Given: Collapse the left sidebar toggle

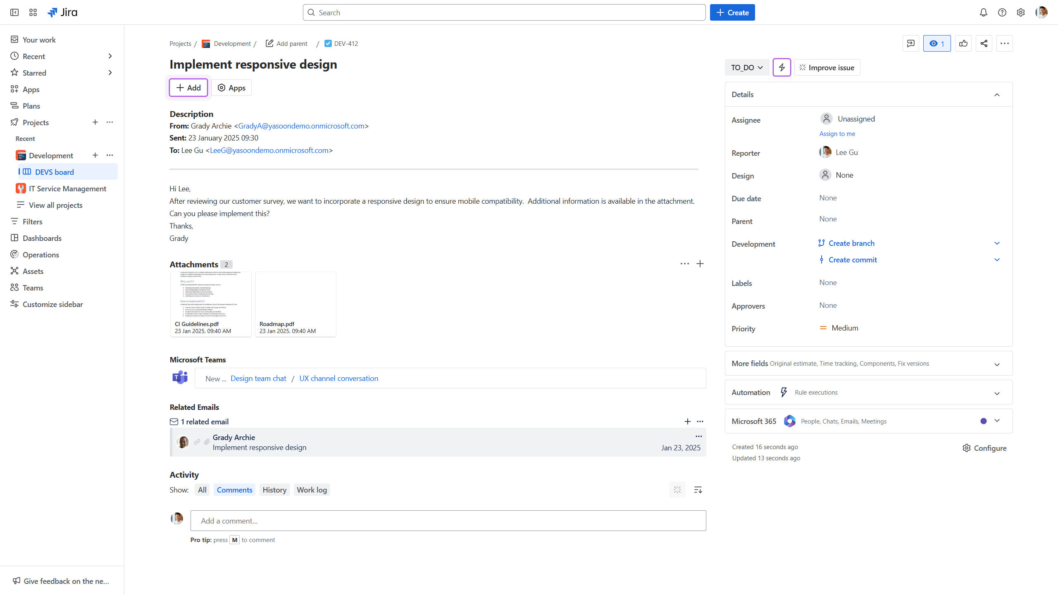Looking at the screenshot, I should click(x=14, y=12).
